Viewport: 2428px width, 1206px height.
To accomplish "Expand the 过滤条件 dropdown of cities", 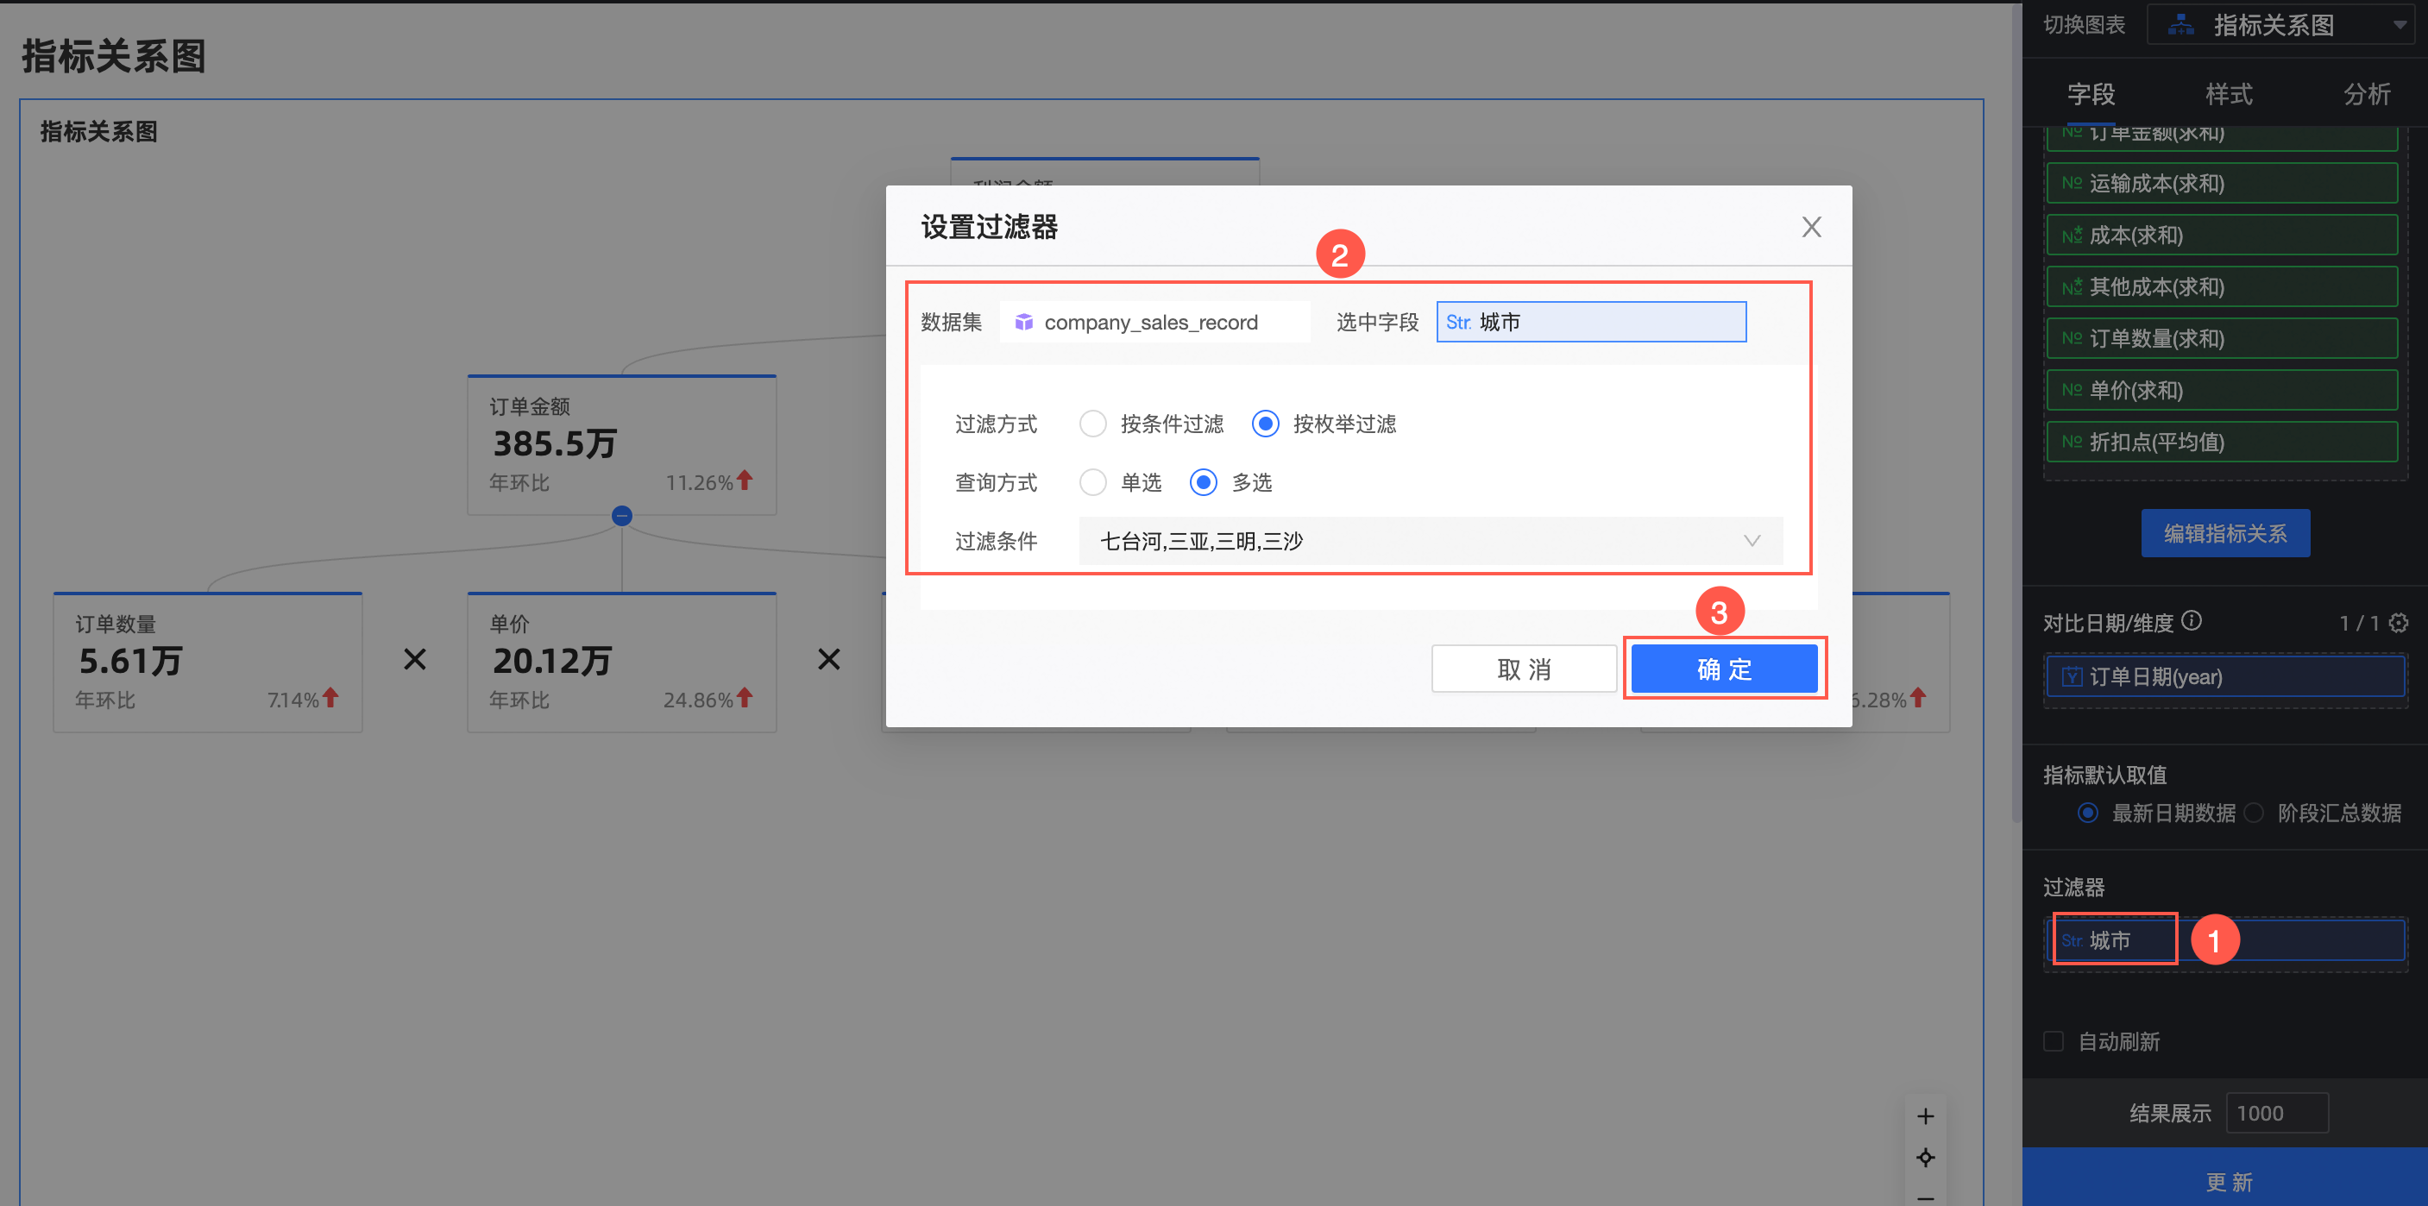I will [1429, 541].
